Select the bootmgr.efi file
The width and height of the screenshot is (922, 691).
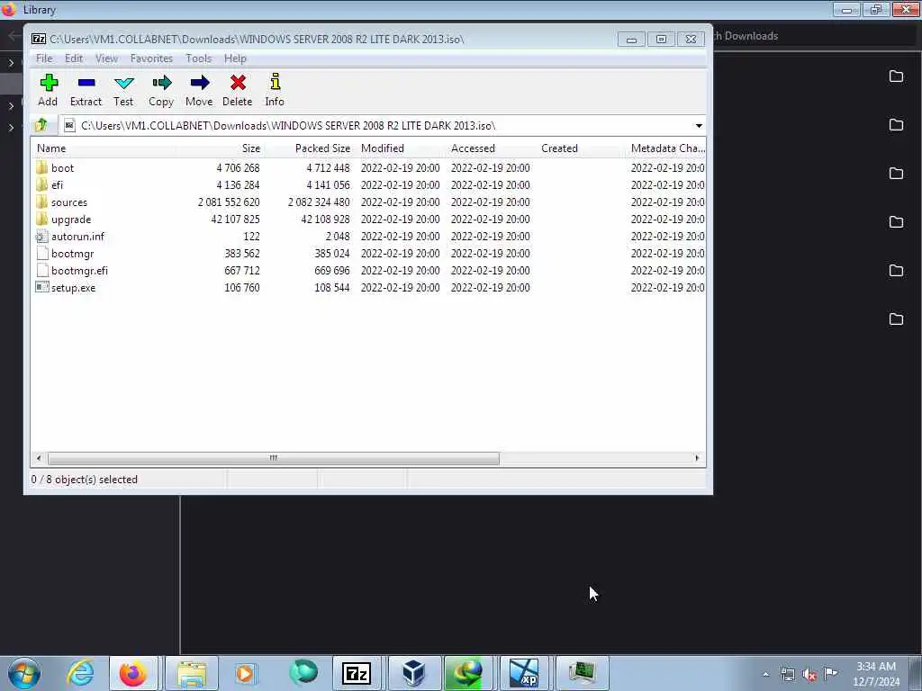click(79, 271)
